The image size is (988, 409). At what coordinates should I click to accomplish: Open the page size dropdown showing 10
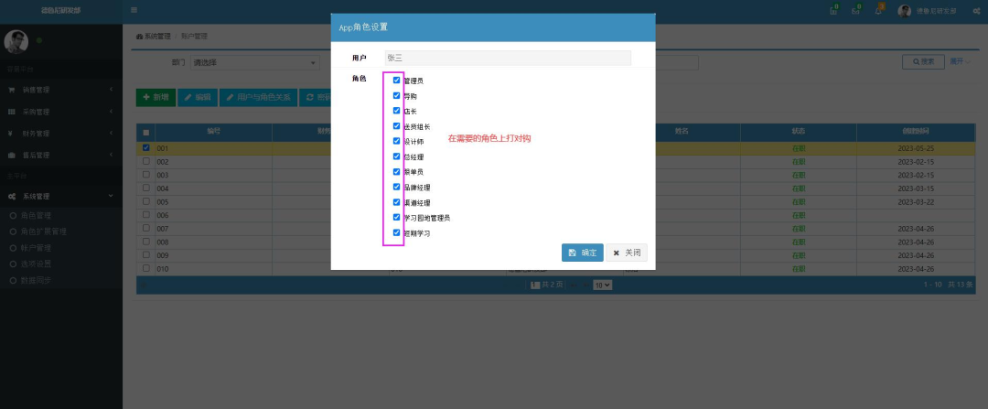(602, 285)
